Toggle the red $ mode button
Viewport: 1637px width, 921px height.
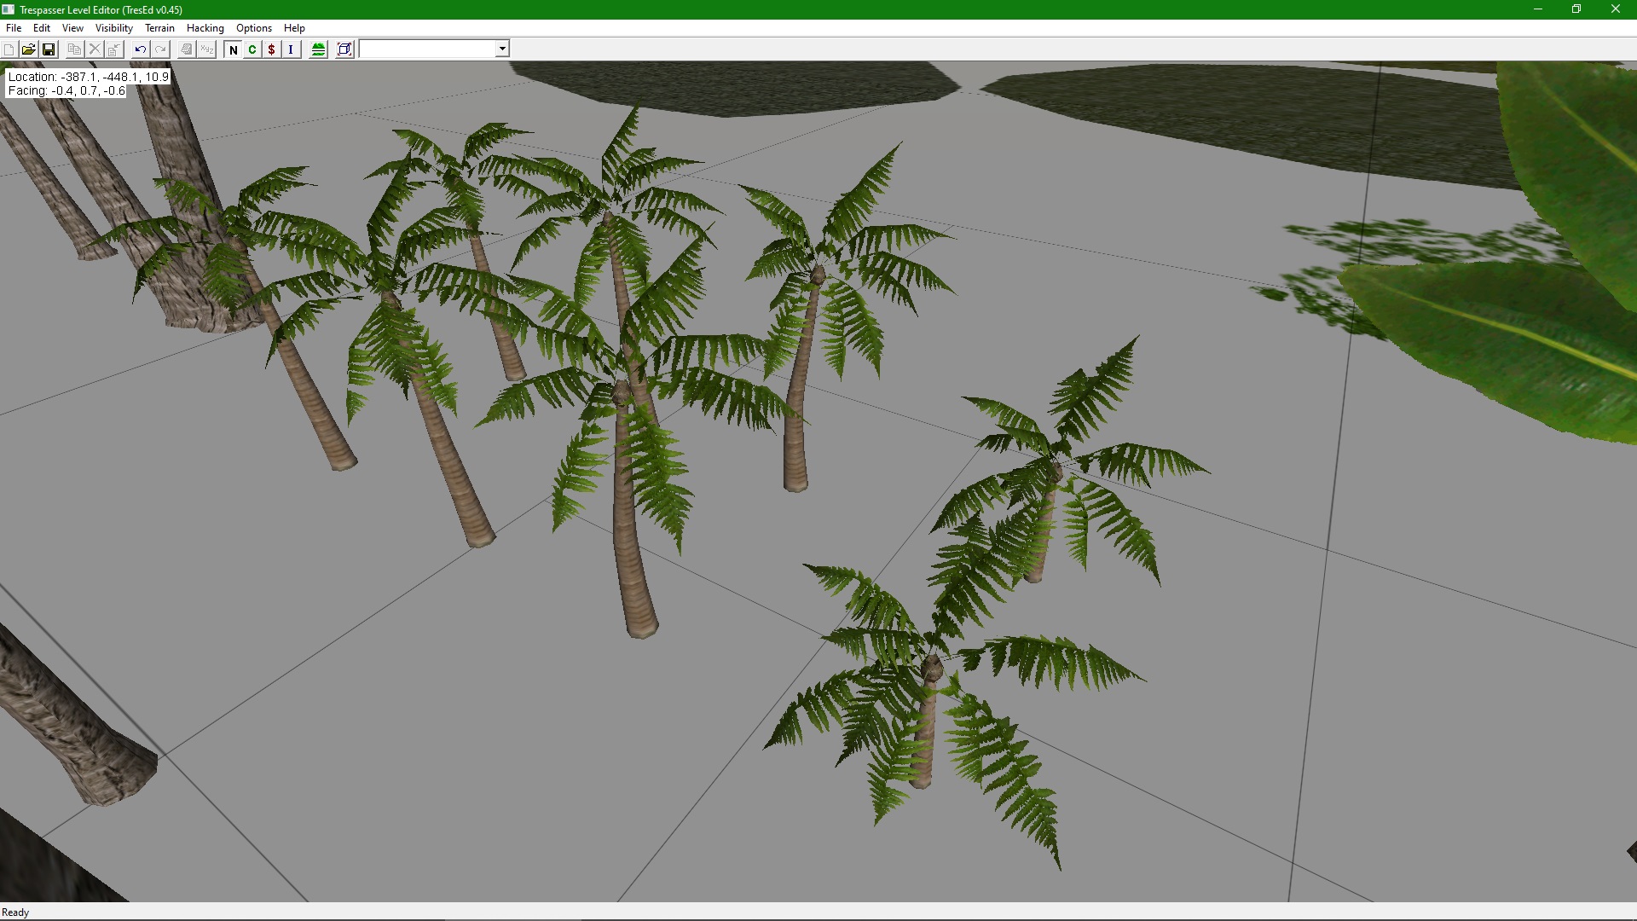click(271, 49)
